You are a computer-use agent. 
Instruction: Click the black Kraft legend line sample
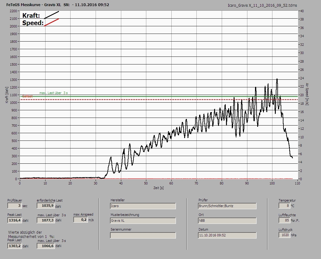[51, 15]
